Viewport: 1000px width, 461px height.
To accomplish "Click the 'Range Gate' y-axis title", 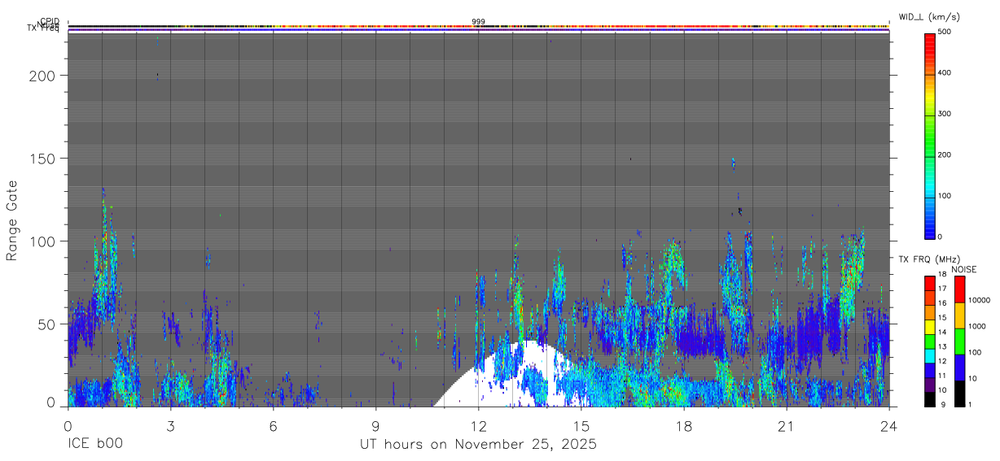I will click(x=12, y=221).
